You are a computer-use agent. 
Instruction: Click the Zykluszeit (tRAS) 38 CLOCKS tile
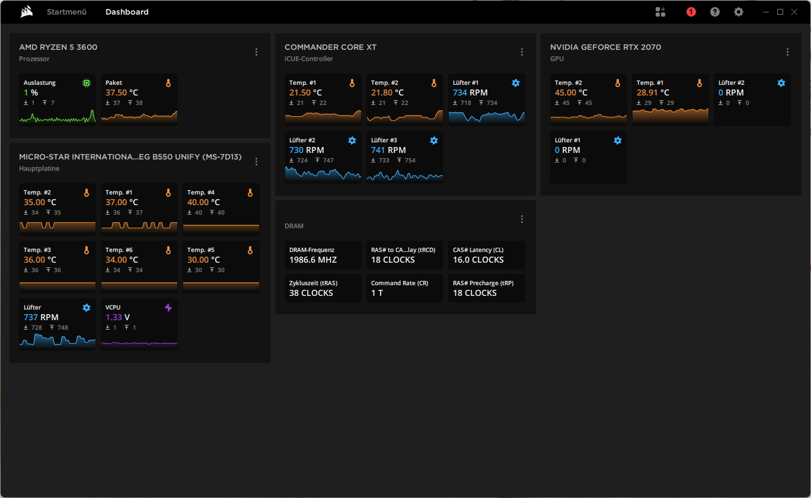tap(323, 288)
